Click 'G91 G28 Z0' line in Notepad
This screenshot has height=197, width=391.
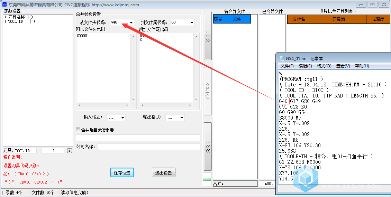(293, 106)
